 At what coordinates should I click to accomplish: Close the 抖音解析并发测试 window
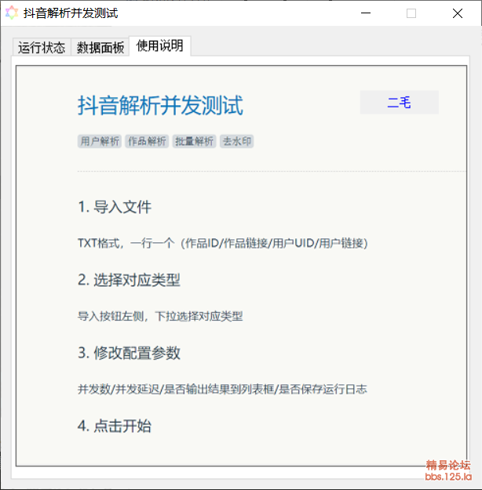tap(458, 13)
